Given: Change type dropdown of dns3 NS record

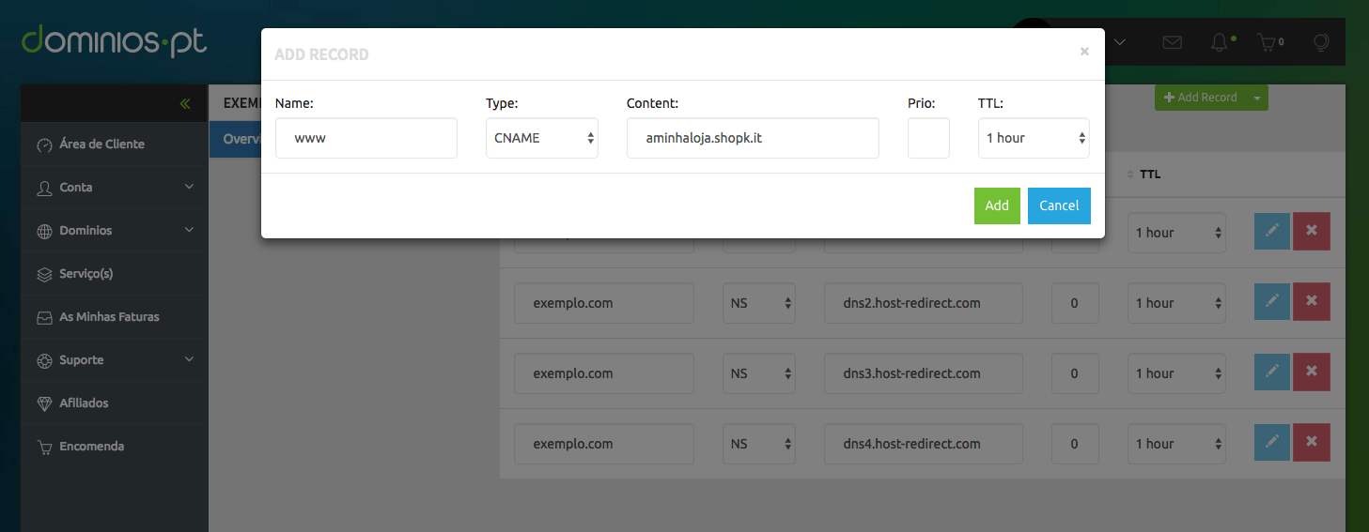Looking at the screenshot, I should point(759,373).
